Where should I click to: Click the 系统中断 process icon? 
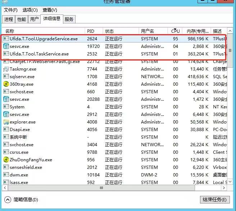pyautogui.click(x=6, y=137)
